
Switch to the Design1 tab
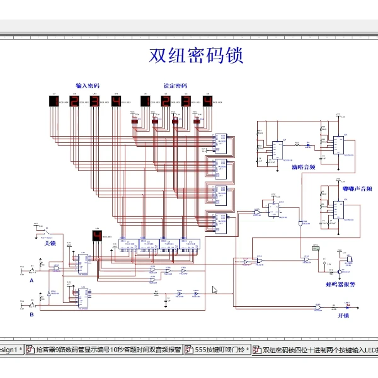[x=11, y=350]
